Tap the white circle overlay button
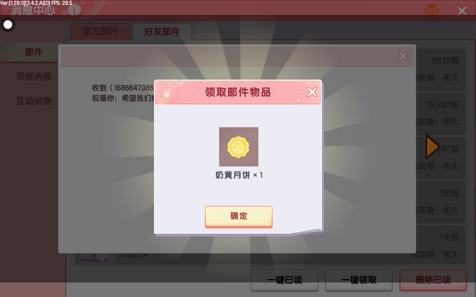 (x=8, y=25)
